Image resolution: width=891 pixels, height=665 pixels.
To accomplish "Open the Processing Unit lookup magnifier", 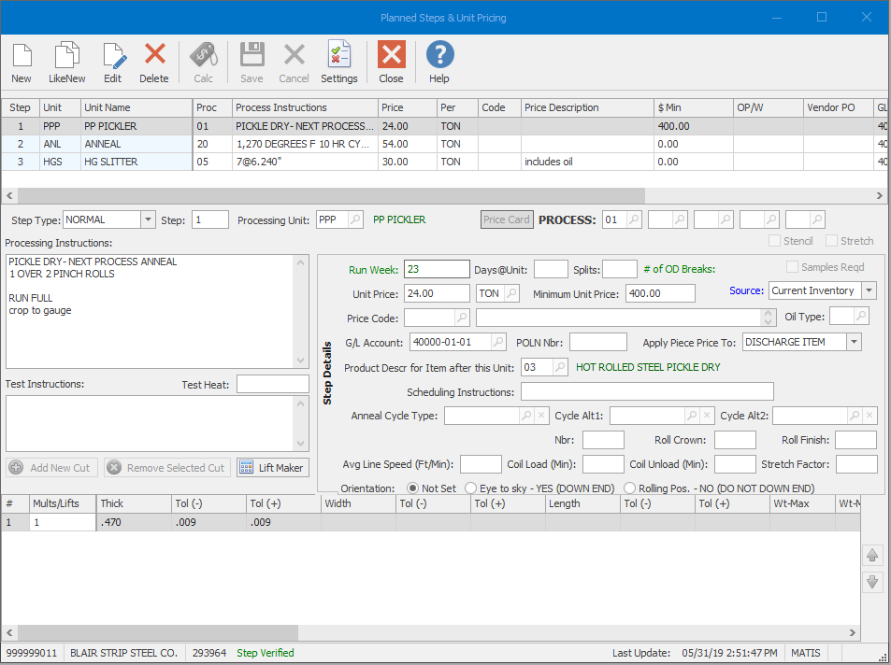I will click(355, 219).
